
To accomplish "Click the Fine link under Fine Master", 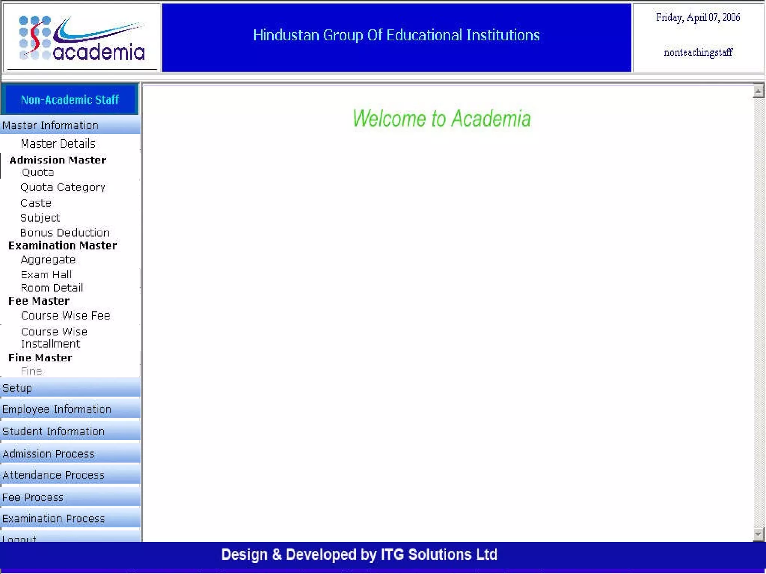I will tap(31, 371).
